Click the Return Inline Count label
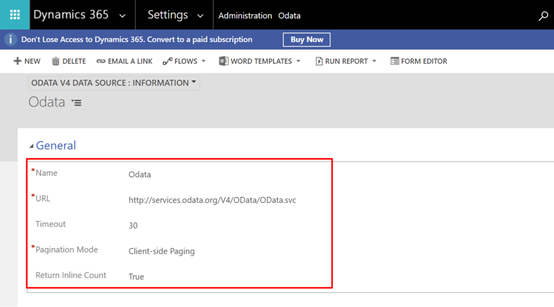Viewport: 554px width, 307px height. click(71, 275)
